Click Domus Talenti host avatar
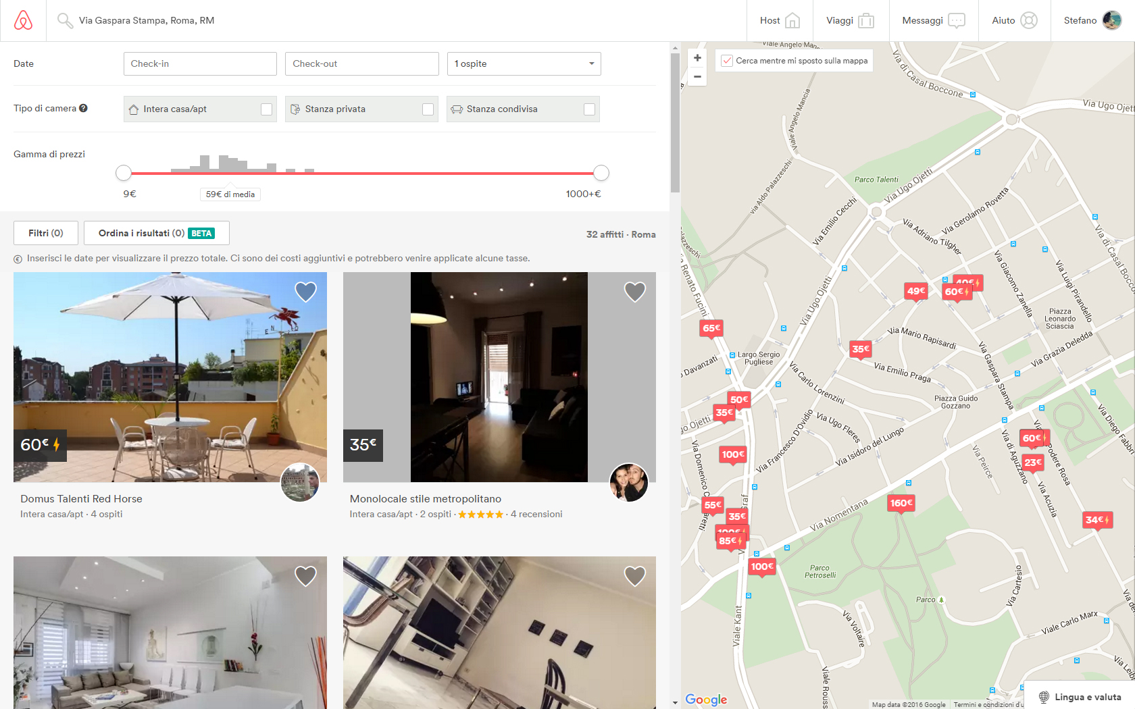Viewport: 1135px width, 709px height. pyautogui.click(x=300, y=483)
